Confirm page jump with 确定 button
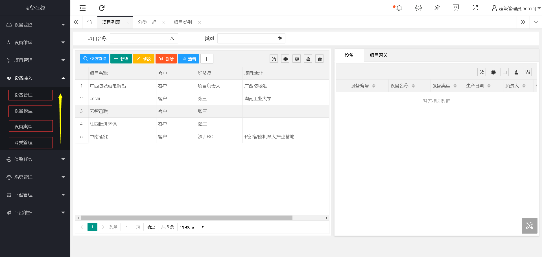Image resolution: width=542 pixels, height=257 pixels. (x=151, y=227)
